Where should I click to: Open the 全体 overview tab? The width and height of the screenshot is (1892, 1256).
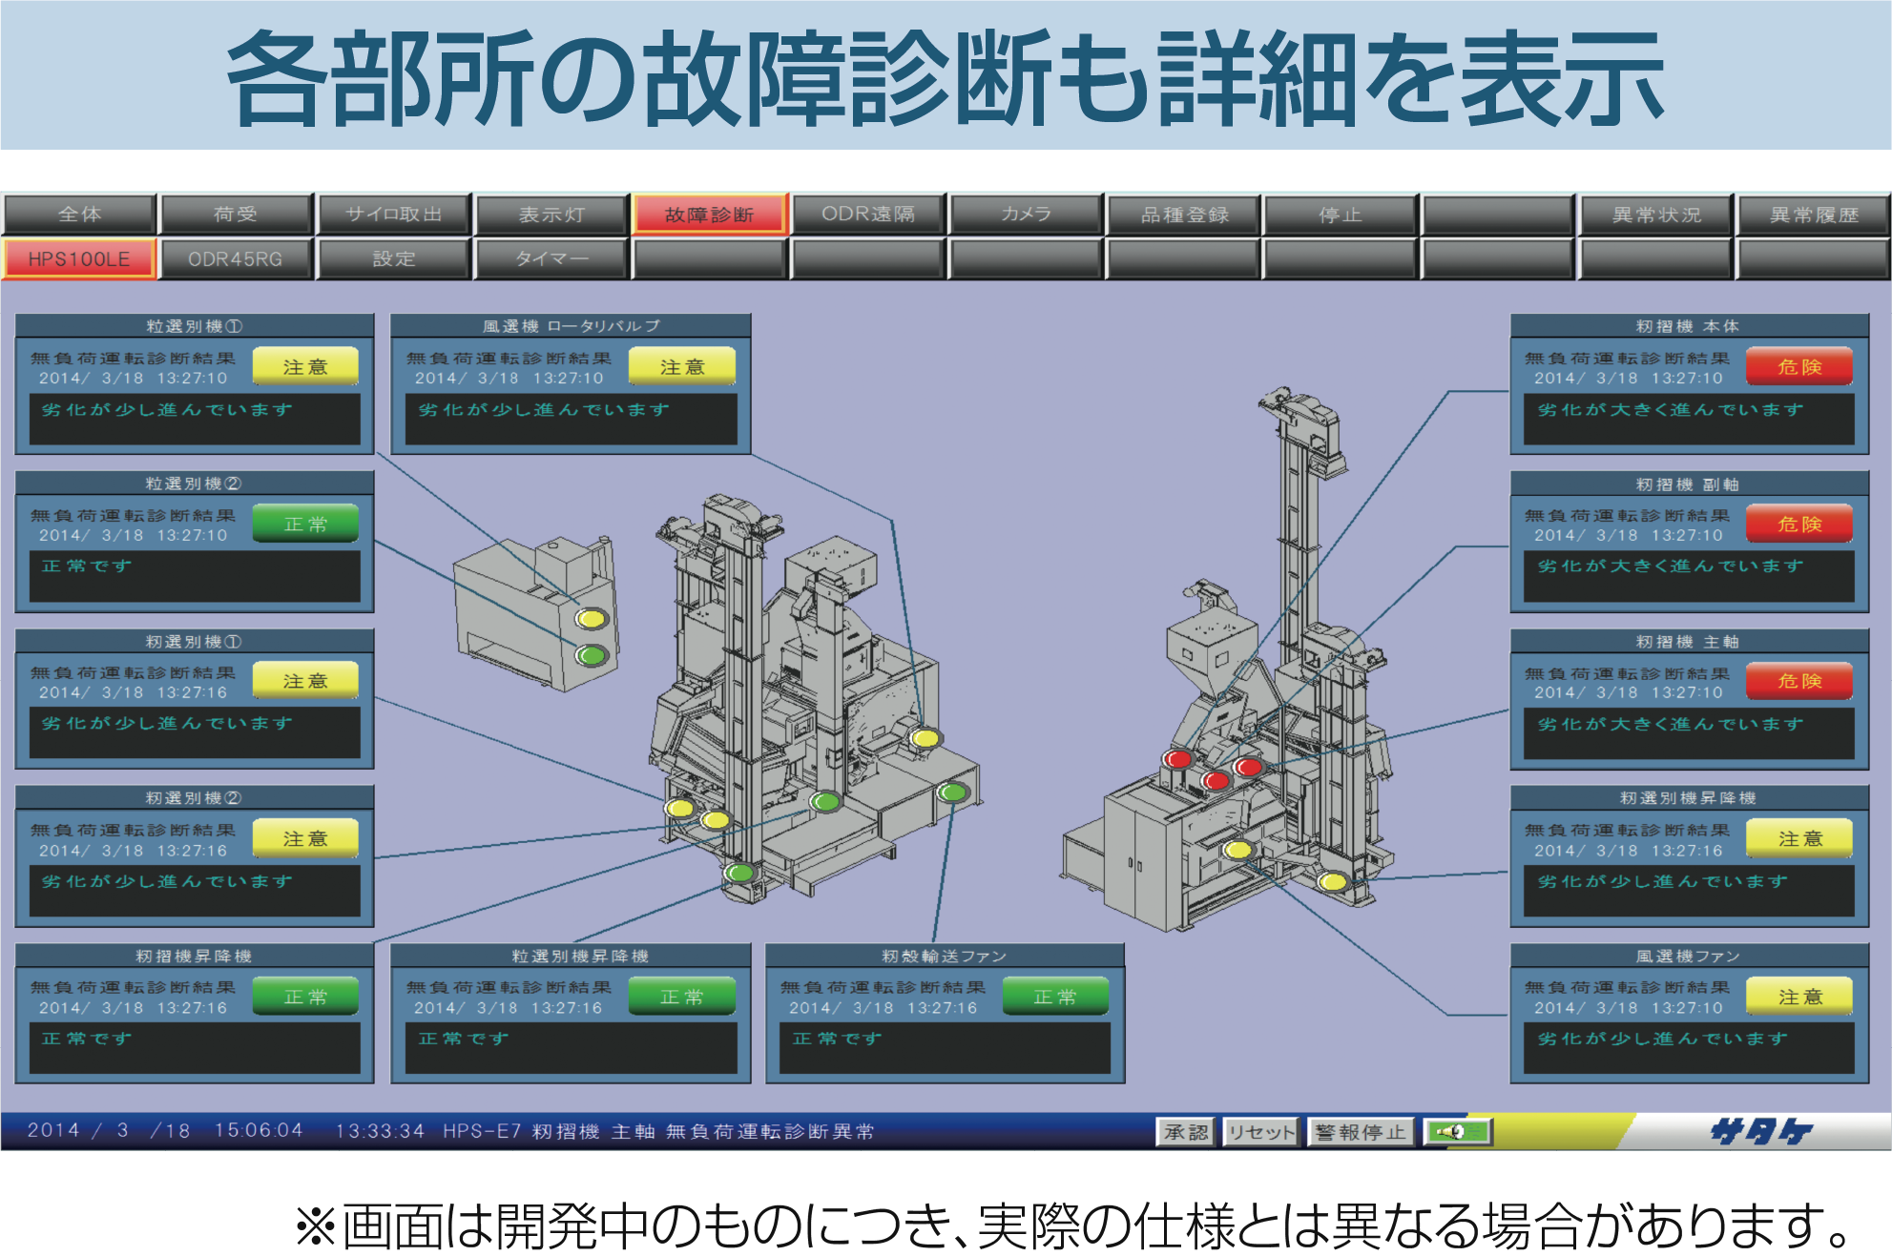[x=79, y=215]
